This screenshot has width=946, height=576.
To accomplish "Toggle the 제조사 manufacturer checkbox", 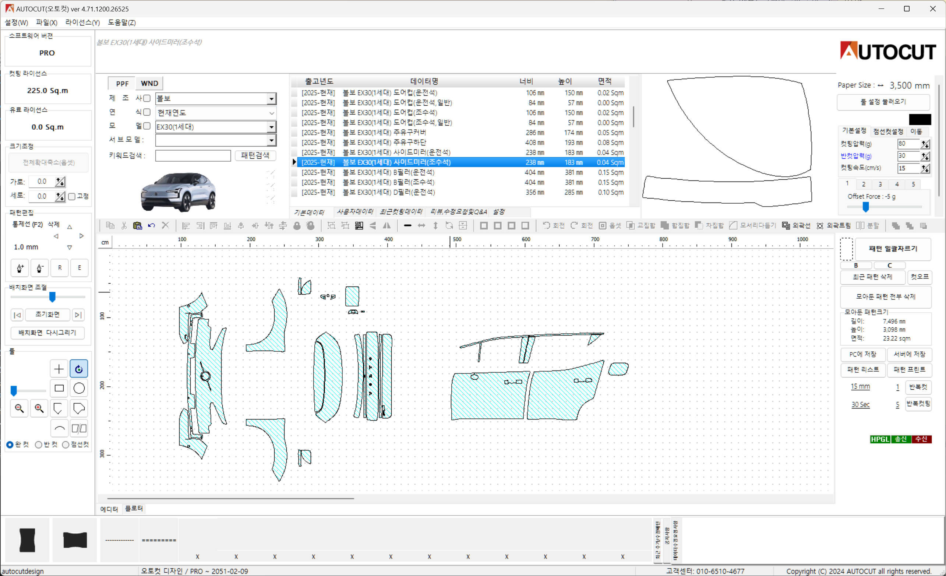I will point(147,98).
